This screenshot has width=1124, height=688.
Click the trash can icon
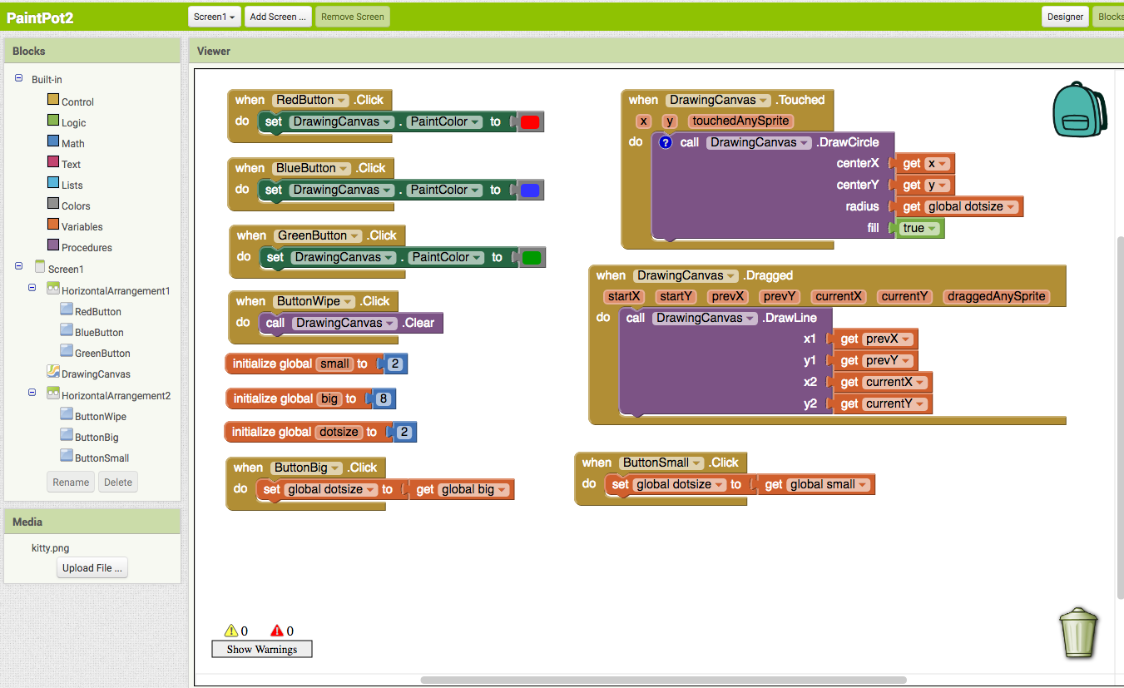tap(1078, 632)
